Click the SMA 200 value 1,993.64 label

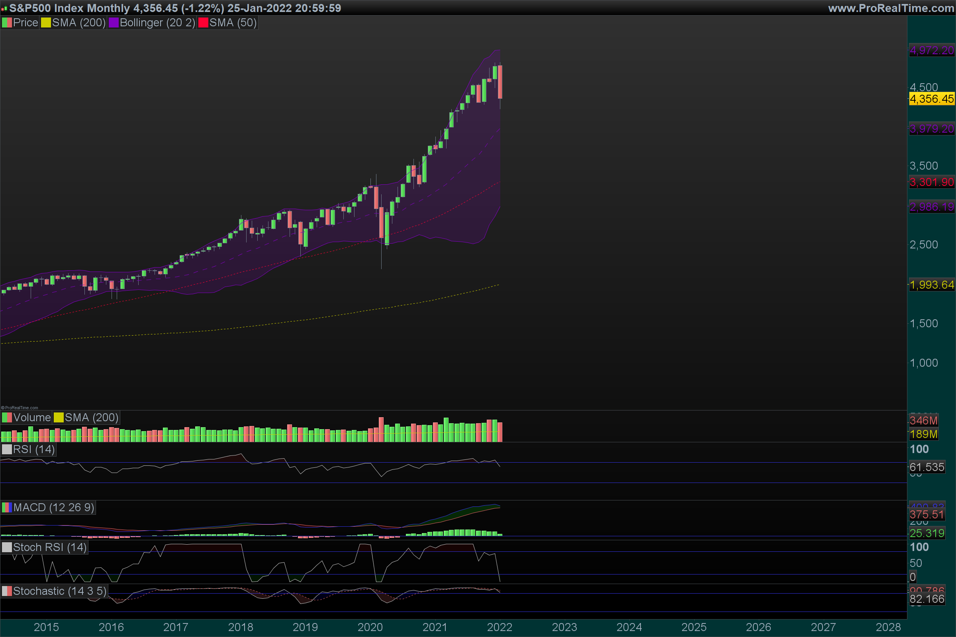tap(931, 285)
